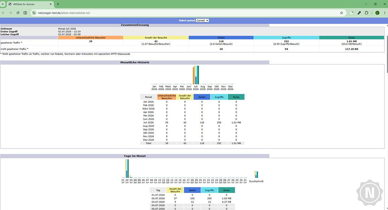Click the Tag column header

click(158, 190)
